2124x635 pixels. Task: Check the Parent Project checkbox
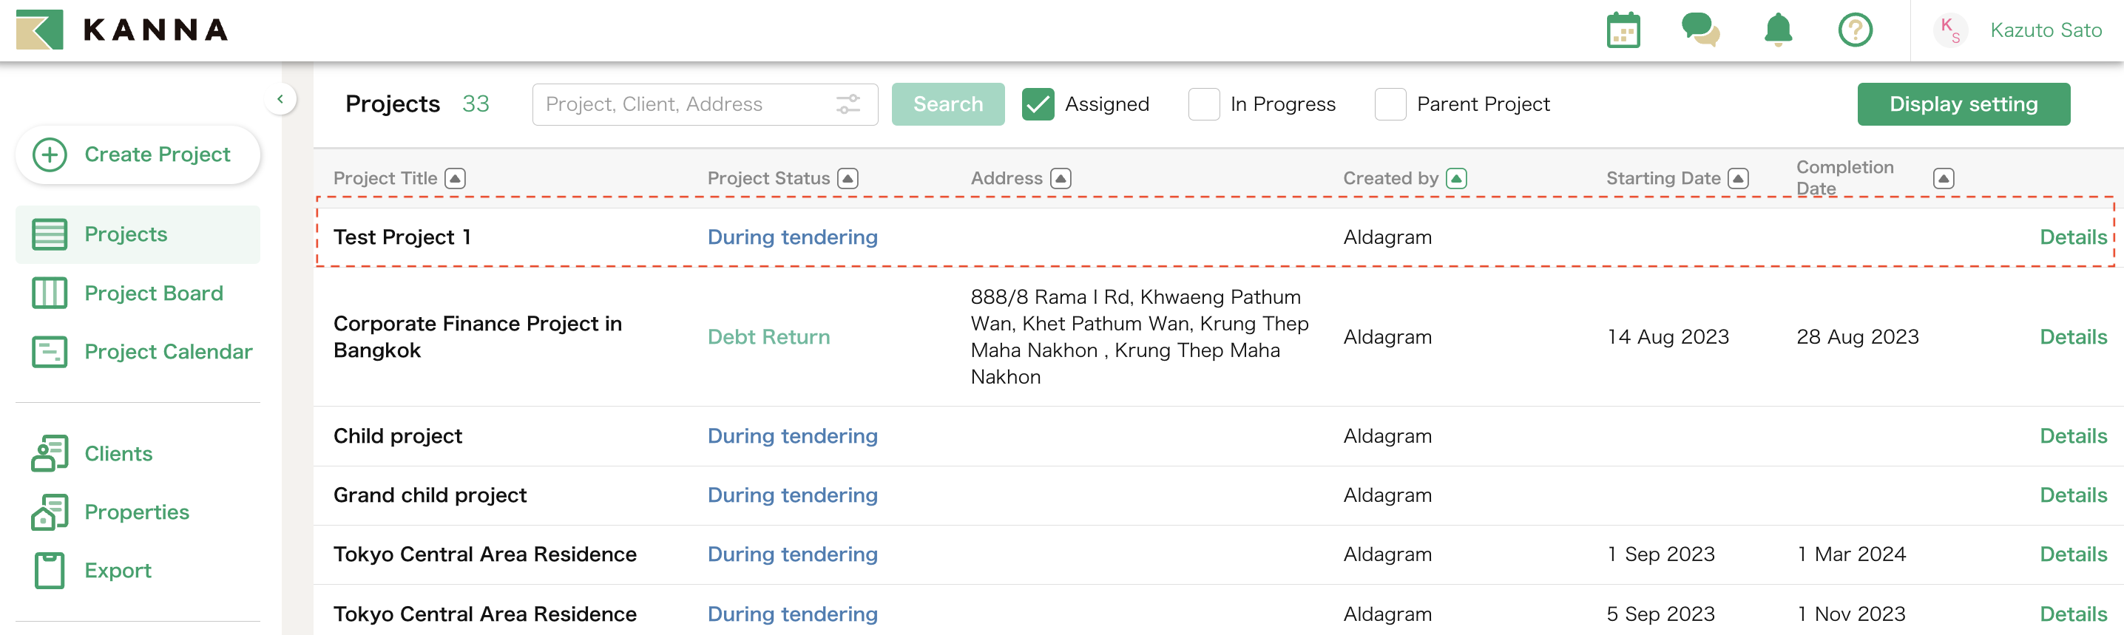pos(1390,104)
